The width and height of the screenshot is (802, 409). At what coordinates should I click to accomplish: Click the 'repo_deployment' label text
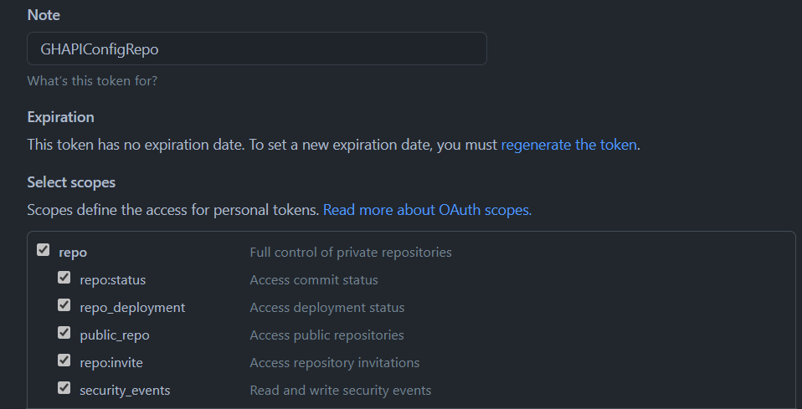pyautogui.click(x=132, y=308)
